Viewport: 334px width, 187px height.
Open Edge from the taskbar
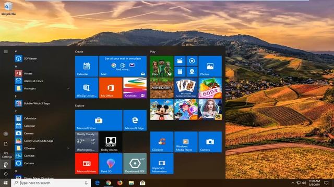(97, 183)
